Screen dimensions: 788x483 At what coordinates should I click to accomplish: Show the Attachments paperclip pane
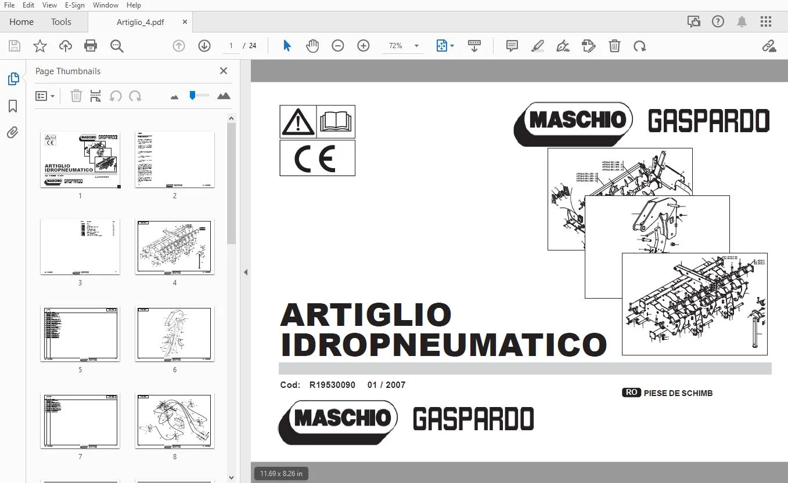(x=13, y=133)
